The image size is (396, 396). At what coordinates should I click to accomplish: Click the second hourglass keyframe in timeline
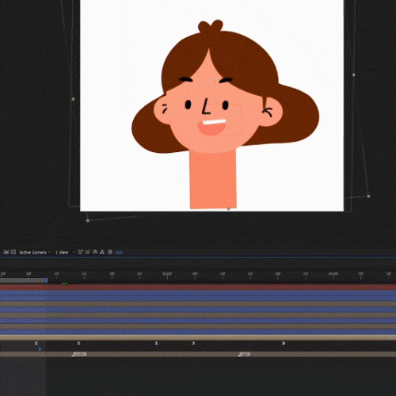click(x=78, y=343)
